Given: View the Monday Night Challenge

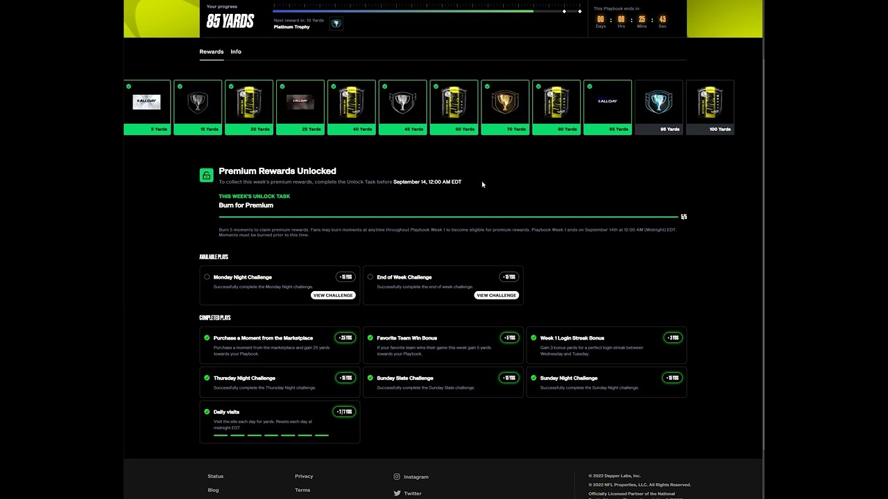Looking at the screenshot, I should (333, 295).
